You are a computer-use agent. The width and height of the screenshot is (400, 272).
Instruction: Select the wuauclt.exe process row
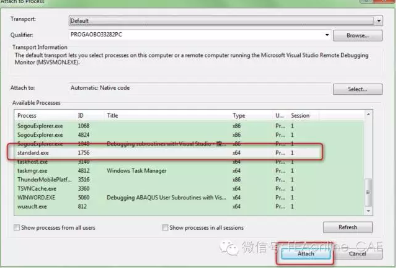189,206
